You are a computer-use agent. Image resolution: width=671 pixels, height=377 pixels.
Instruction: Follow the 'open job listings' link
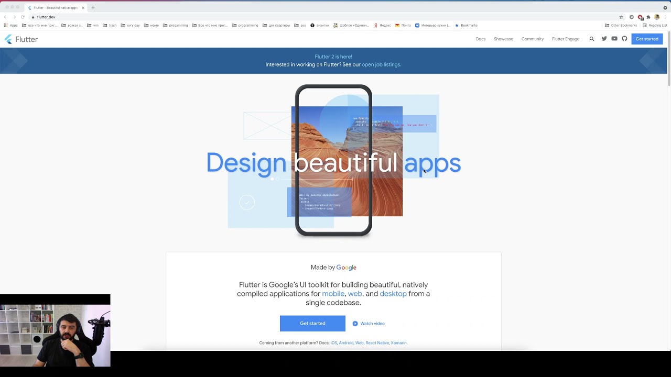pyautogui.click(x=381, y=64)
